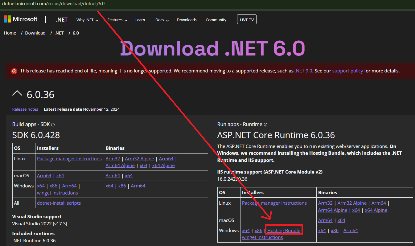This screenshot has width=415, height=246.
Task: Click 'Visual Studio 2022 (v17.3)' text
Action: pos(40,223)
